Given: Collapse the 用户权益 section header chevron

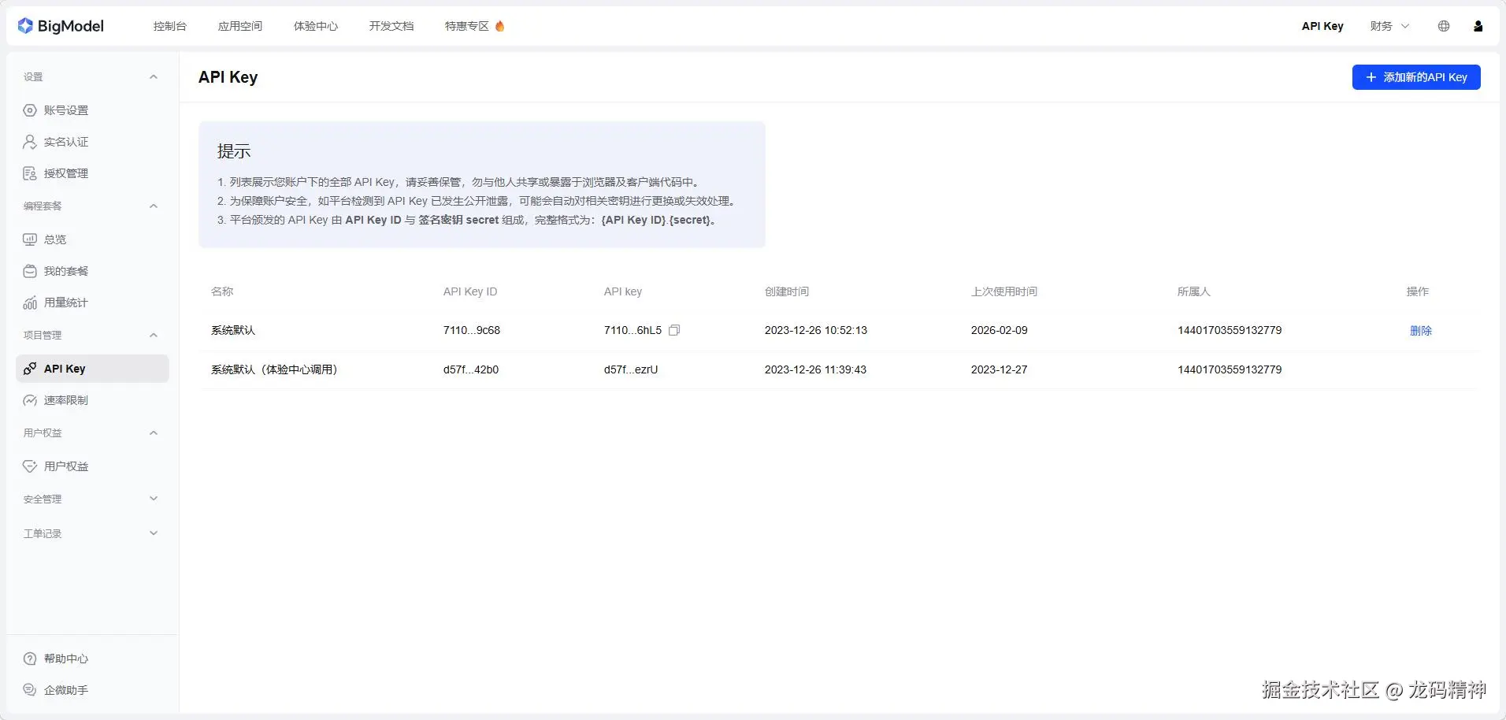Looking at the screenshot, I should 154,433.
